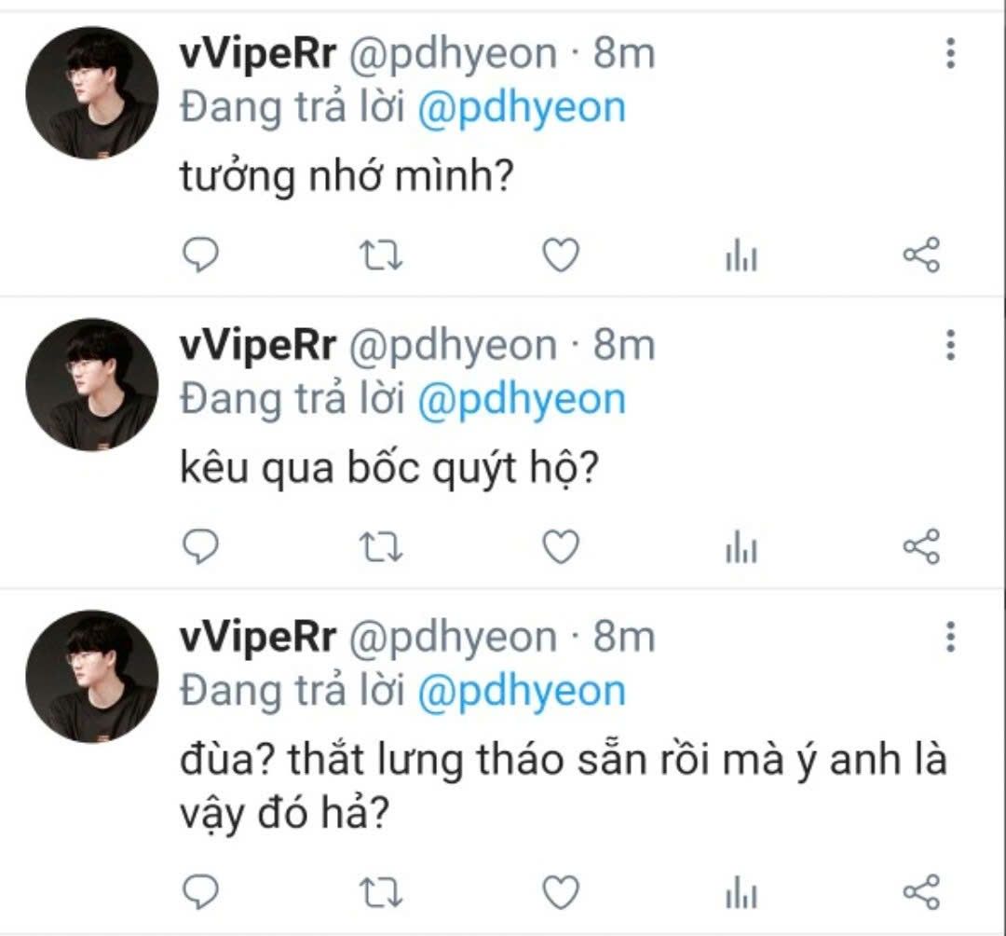1006x936 pixels.
Task: Open @pdhyeon link in third tweet reply line
Action: 522,692
